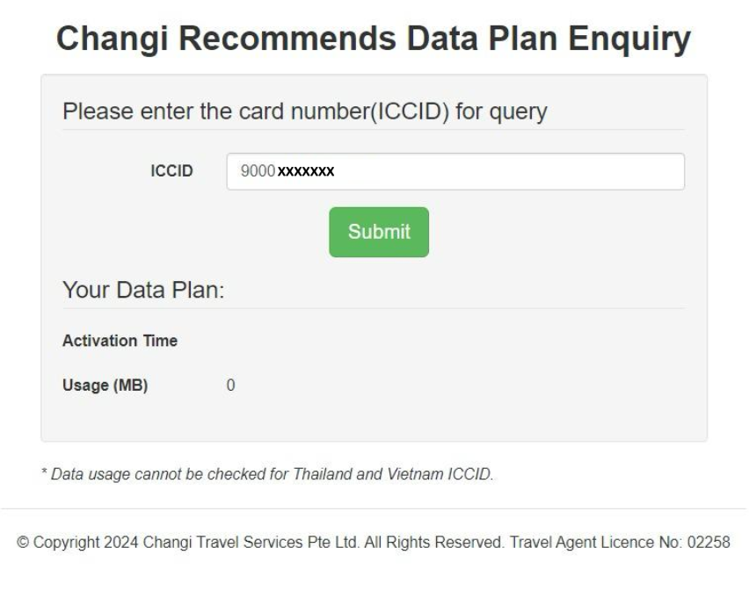The image size is (749, 598).
Task: Click the Submit button label text
Action: (x=378, y=232)
